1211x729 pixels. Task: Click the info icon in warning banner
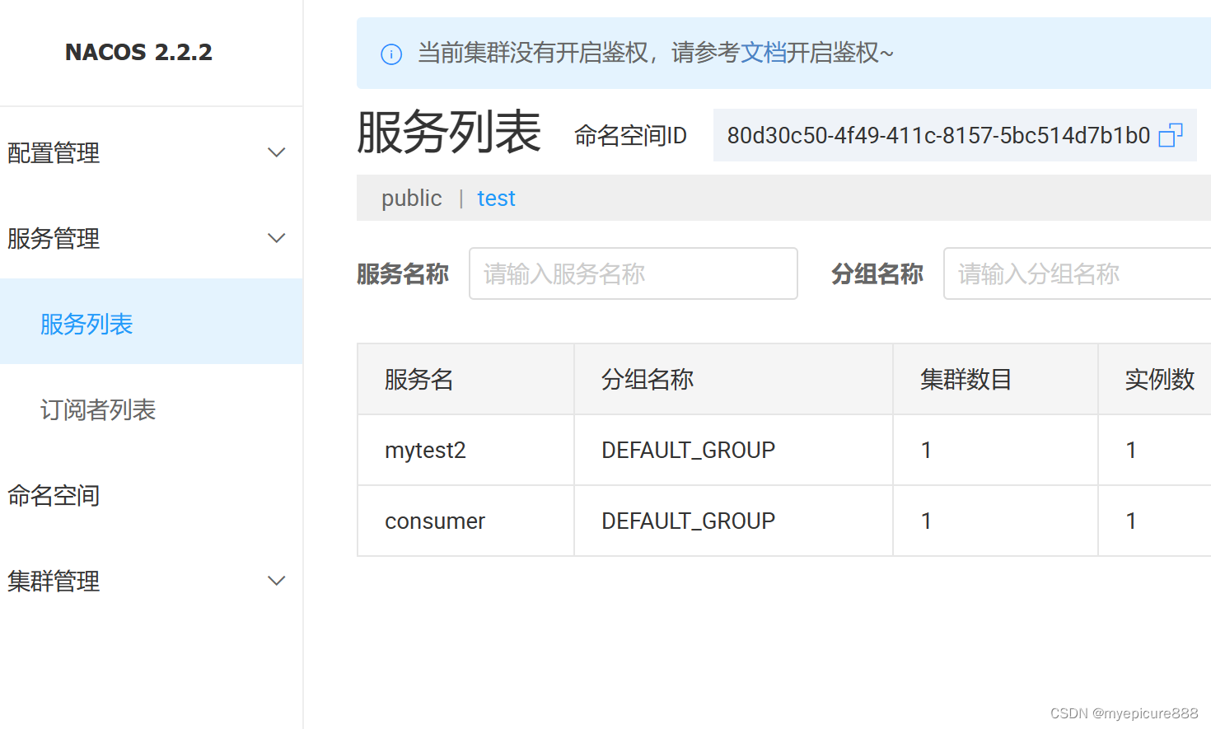390,53
